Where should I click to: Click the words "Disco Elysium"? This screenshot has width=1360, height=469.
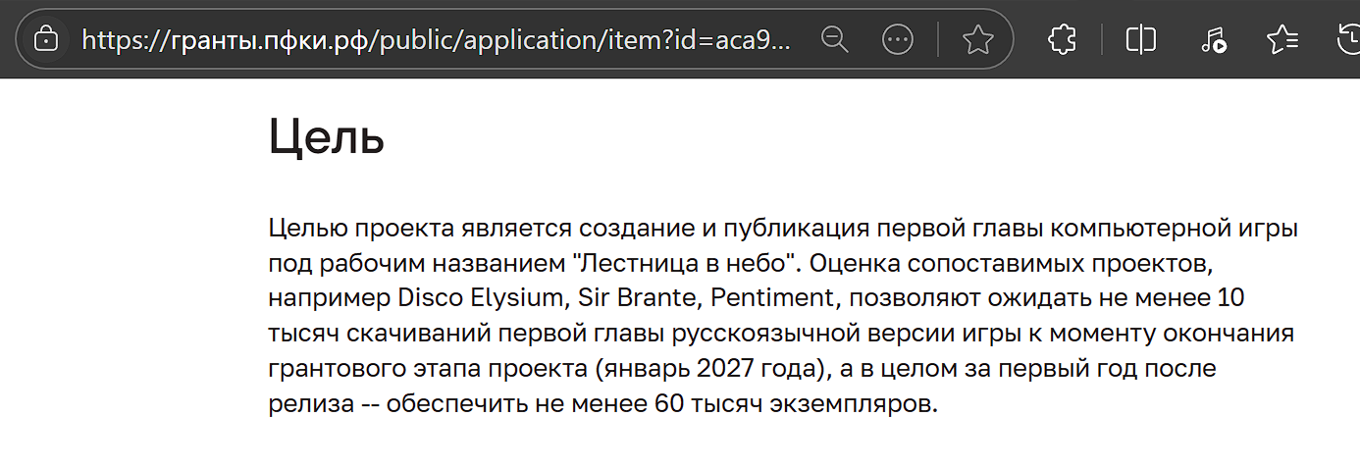pyautogui.click(x=483, y=298)
